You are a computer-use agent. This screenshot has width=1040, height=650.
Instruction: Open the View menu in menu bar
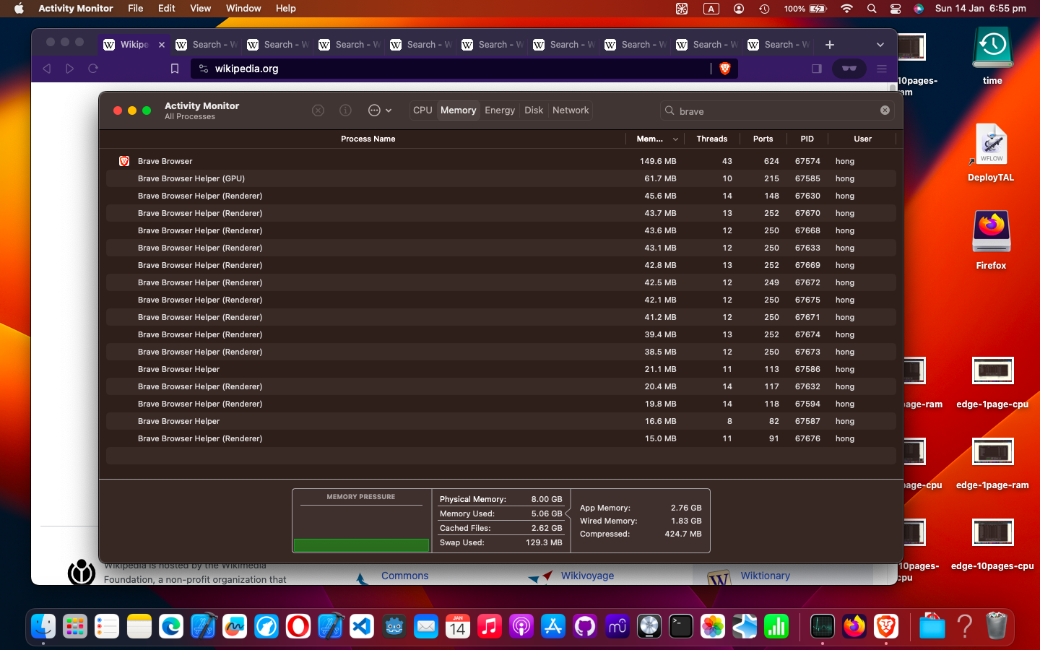click(200, 9)
